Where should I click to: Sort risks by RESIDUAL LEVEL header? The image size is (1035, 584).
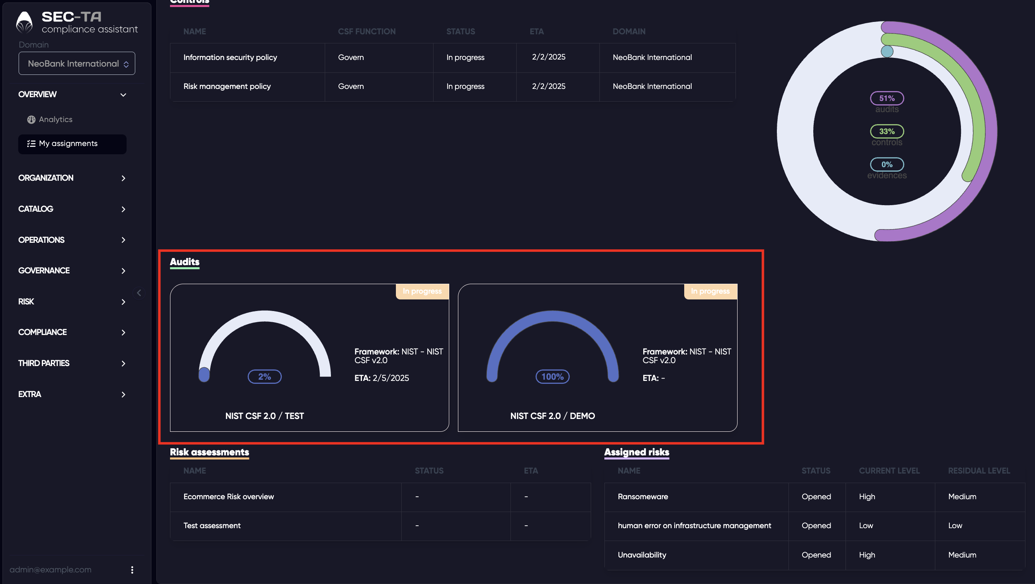pos(979,471)
